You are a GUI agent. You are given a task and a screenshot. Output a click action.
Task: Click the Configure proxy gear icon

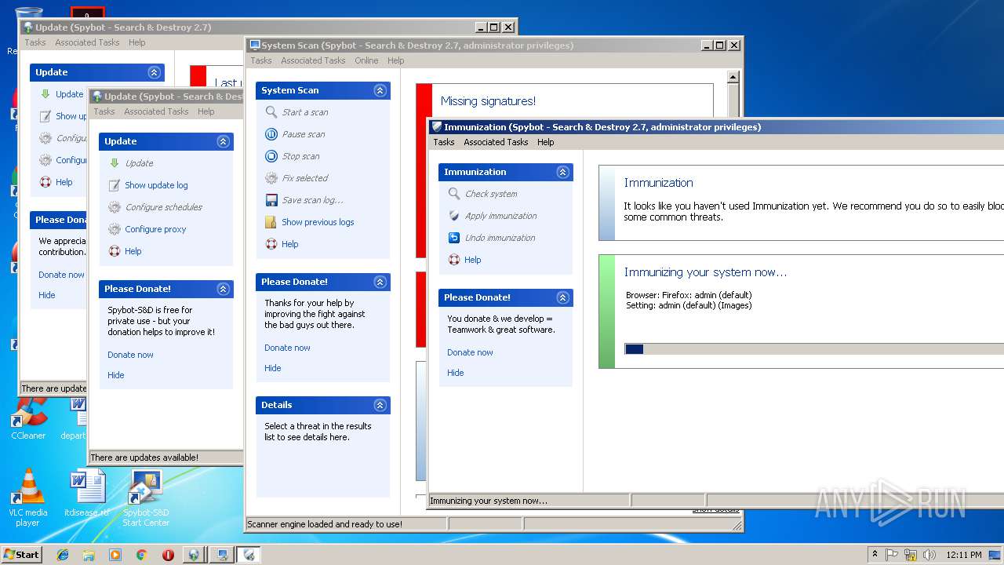115,229
